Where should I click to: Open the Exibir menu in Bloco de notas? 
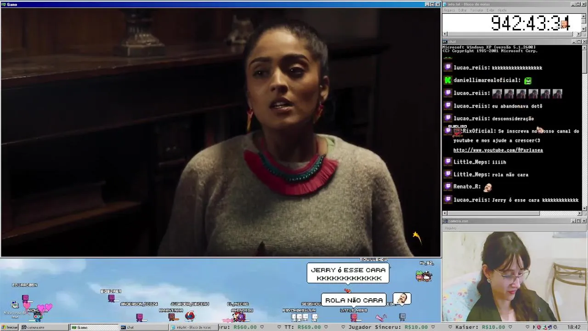point(490,10)
